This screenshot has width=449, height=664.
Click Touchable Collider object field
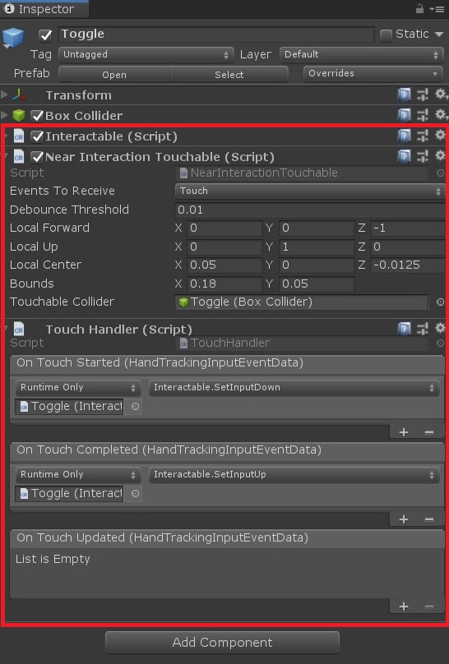pos(301,302)
